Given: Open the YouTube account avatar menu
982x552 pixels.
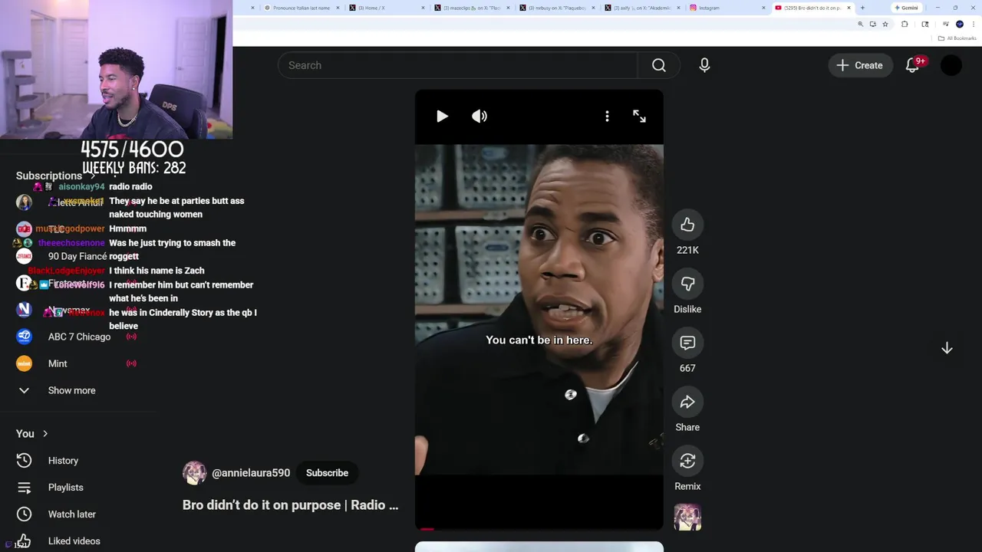Looking at the screenshot, I should (x=951, y=65).
